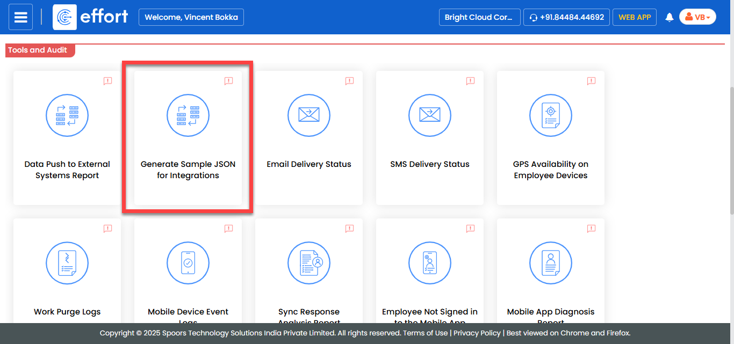Screen dimensions: 734x344
Task: Click the Mobile Device Event Logs phone icon
Action: (x=188, y=262)
